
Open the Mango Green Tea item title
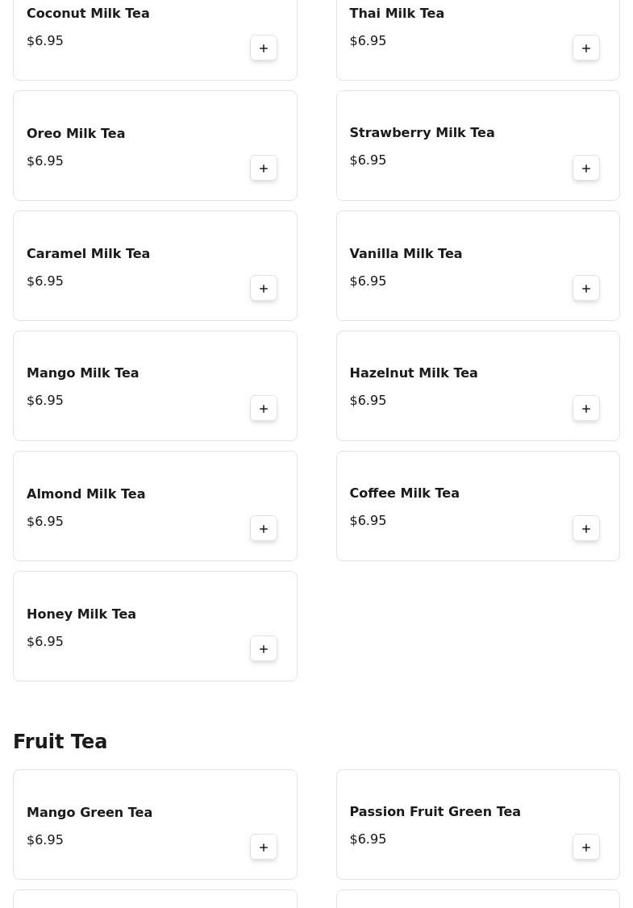click(90, 813)
